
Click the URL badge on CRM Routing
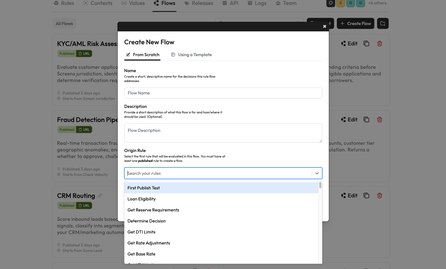click(84, 205)
